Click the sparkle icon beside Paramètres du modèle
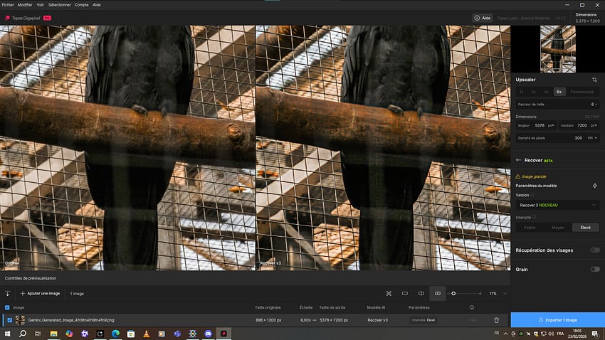 pos(594,186)
